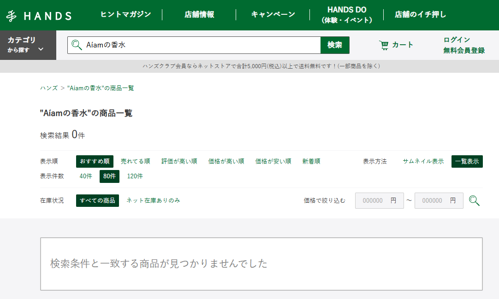
Task: Show 80件 per page
Action: tap(109, 176)
